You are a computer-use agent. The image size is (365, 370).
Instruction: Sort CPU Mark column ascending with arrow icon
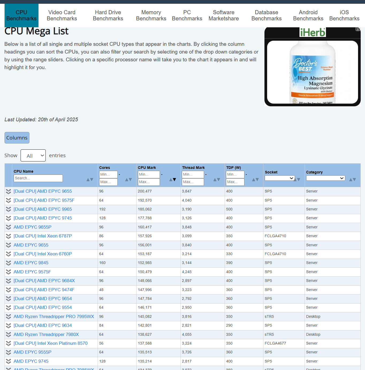pyautogui.click(x=170, y=180)
